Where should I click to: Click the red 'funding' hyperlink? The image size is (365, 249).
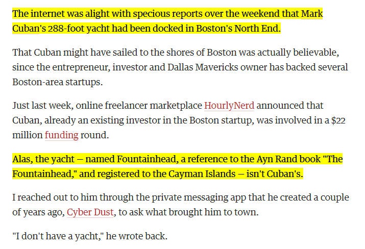61,135
